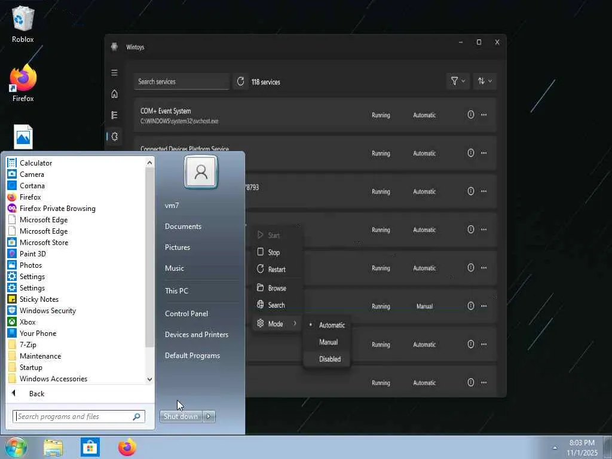Choose Search in the service context menu
612x459 pixels.
pos(277,305)
